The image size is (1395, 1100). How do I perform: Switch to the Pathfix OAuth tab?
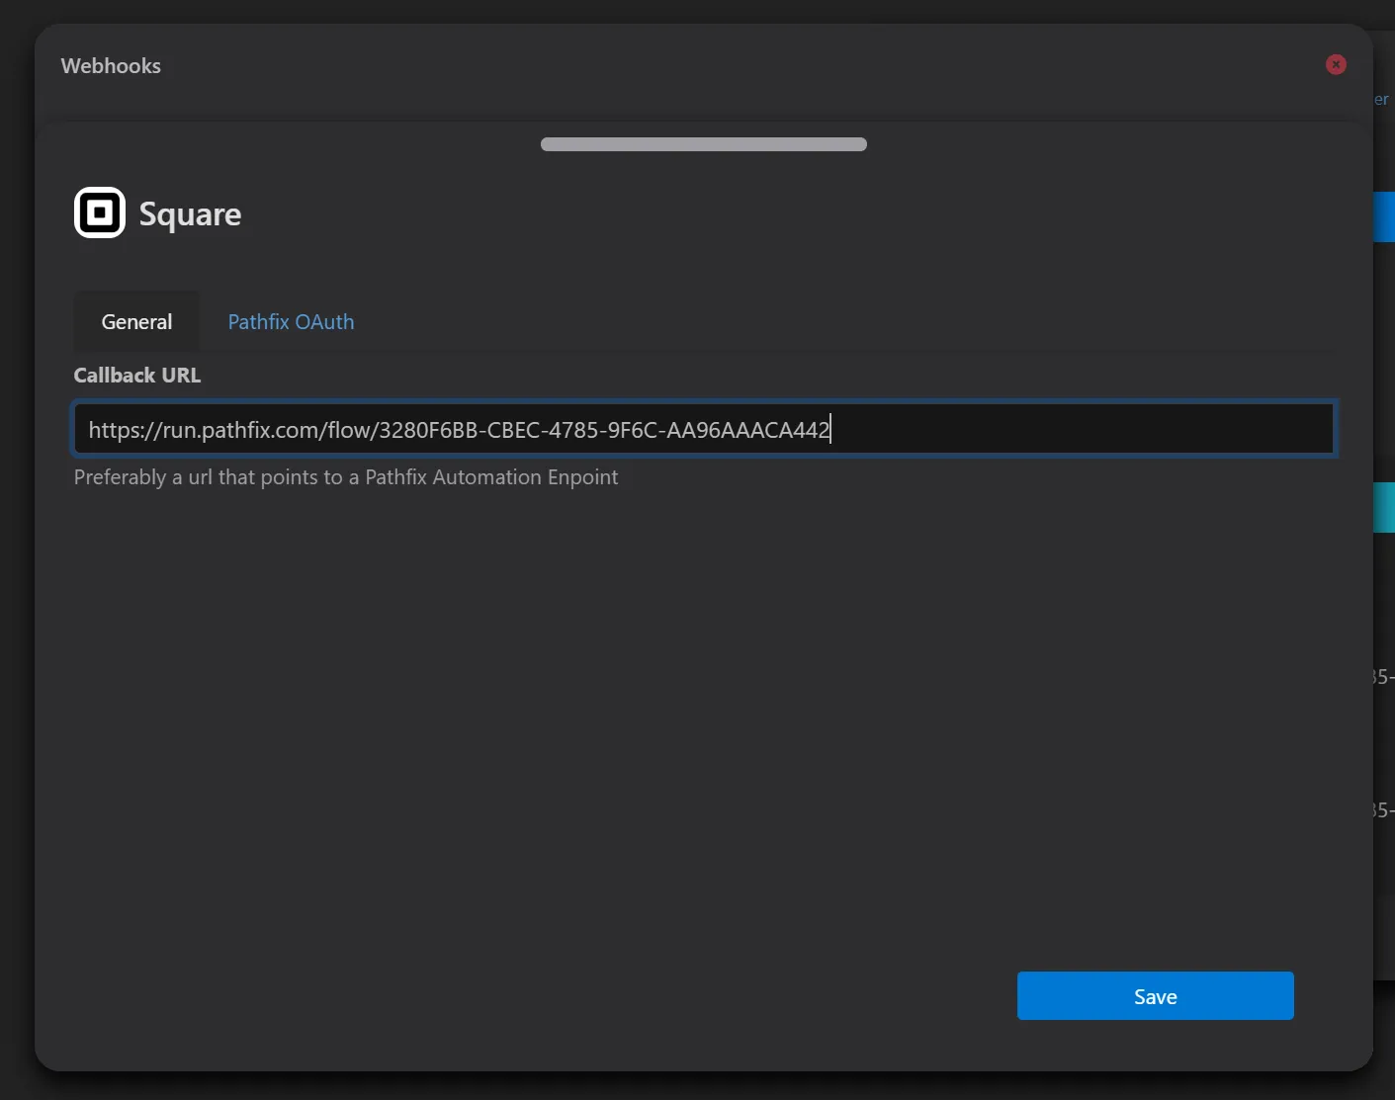pos(291,321)
